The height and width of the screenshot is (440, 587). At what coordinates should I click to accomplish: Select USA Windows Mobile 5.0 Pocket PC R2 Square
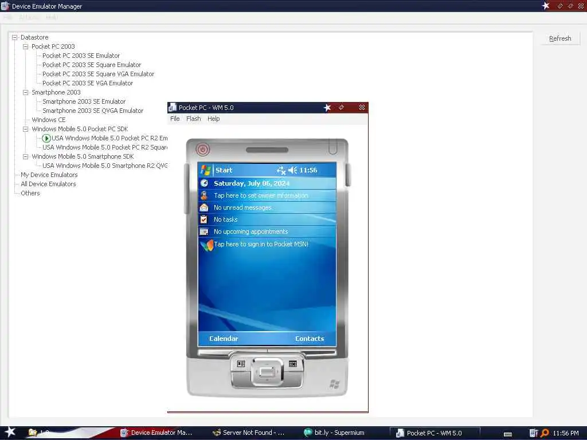[105, 147]
